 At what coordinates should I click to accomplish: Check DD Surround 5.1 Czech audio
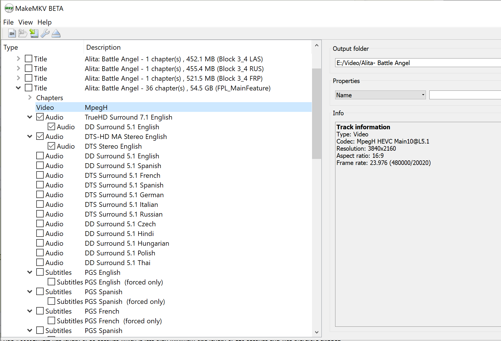point(40,224)
